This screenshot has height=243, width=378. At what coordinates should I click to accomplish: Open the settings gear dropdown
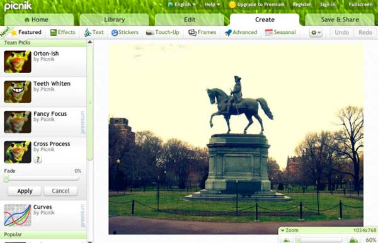point(316,33)
